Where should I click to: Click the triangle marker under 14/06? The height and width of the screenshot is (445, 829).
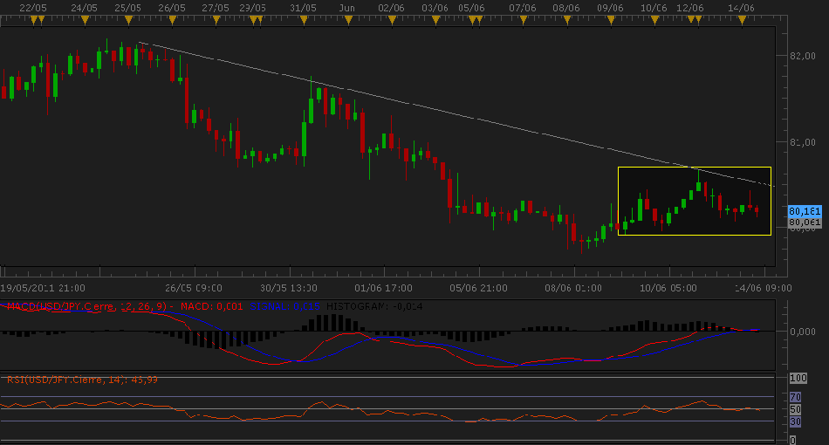pyautogui.click(x=743, y=20)
